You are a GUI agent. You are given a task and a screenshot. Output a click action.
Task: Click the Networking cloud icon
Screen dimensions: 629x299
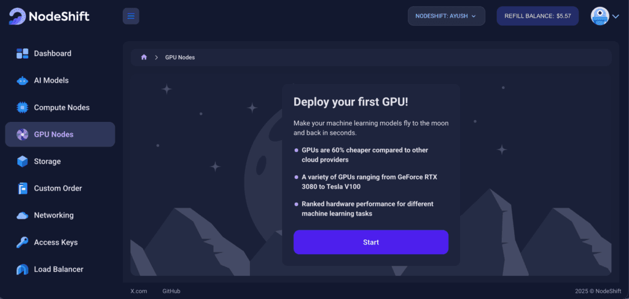pyautogui.click(x=22, y=215)
